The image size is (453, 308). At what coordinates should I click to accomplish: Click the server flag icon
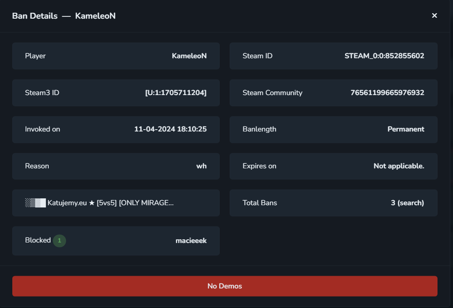(35, 203)
